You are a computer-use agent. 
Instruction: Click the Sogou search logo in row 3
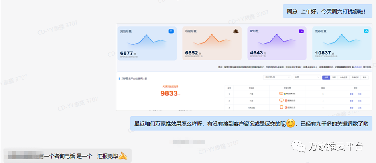(289, 107)
